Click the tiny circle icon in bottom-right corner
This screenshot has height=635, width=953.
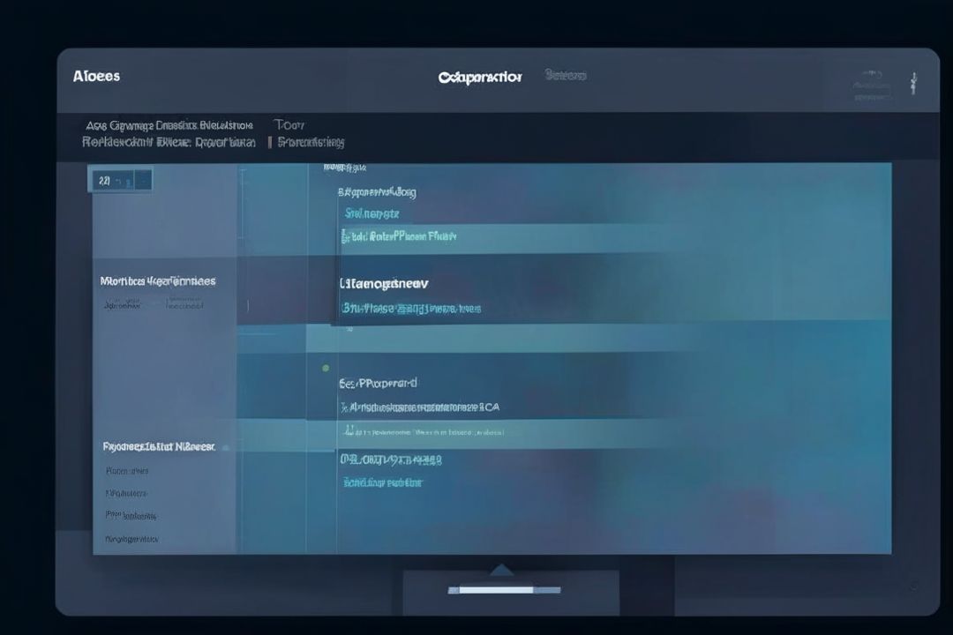[x=912, y=586]
